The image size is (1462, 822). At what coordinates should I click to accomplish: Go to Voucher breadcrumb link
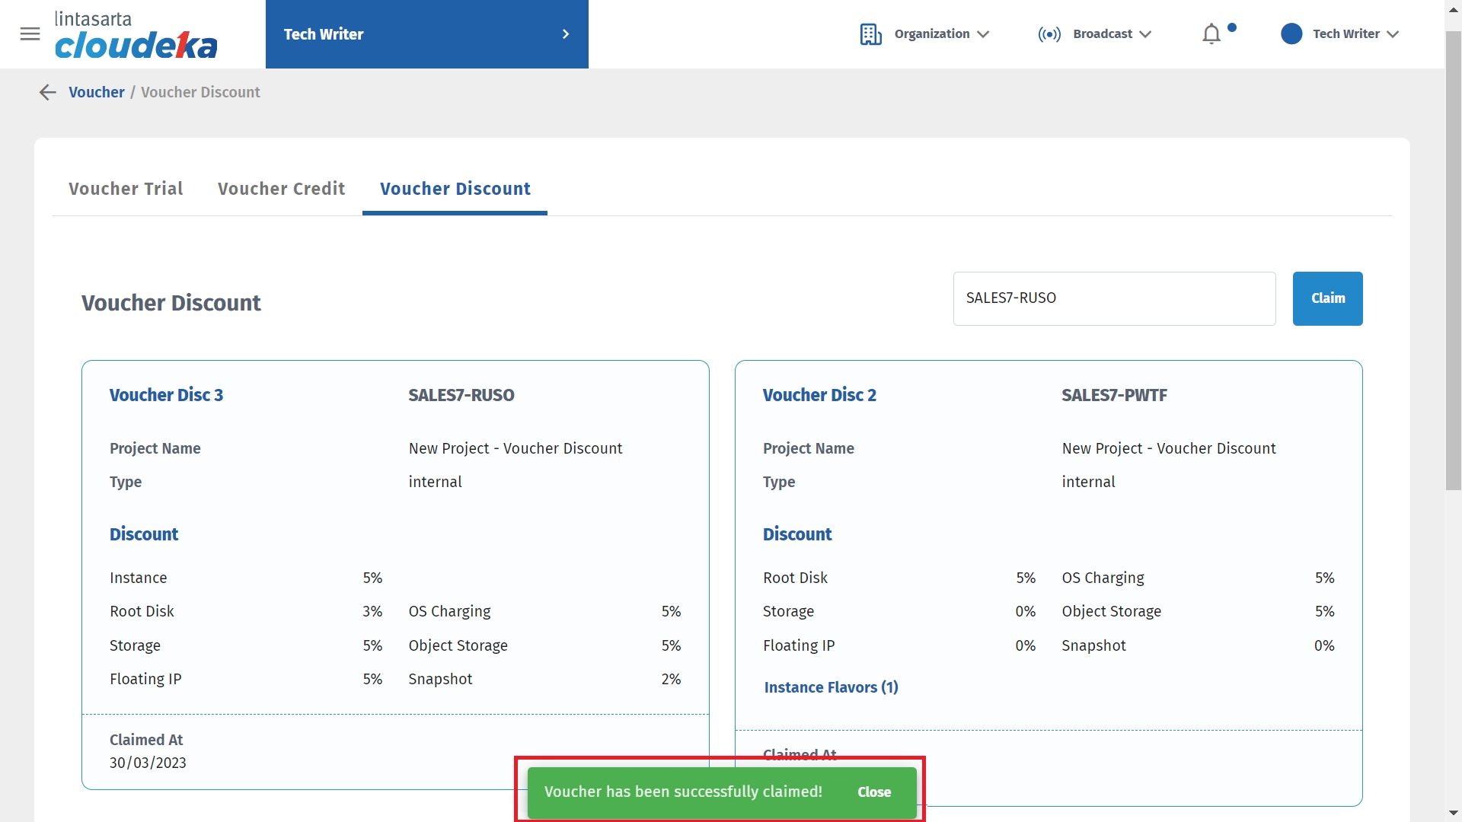(x=96, y=92)
